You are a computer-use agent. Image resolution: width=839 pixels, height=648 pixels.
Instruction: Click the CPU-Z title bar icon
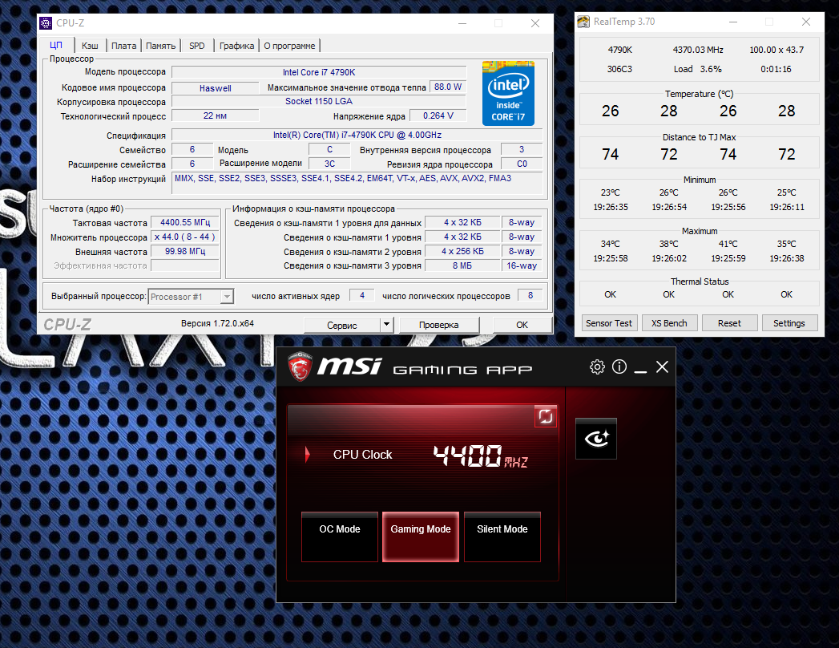(x=46, y=23)
